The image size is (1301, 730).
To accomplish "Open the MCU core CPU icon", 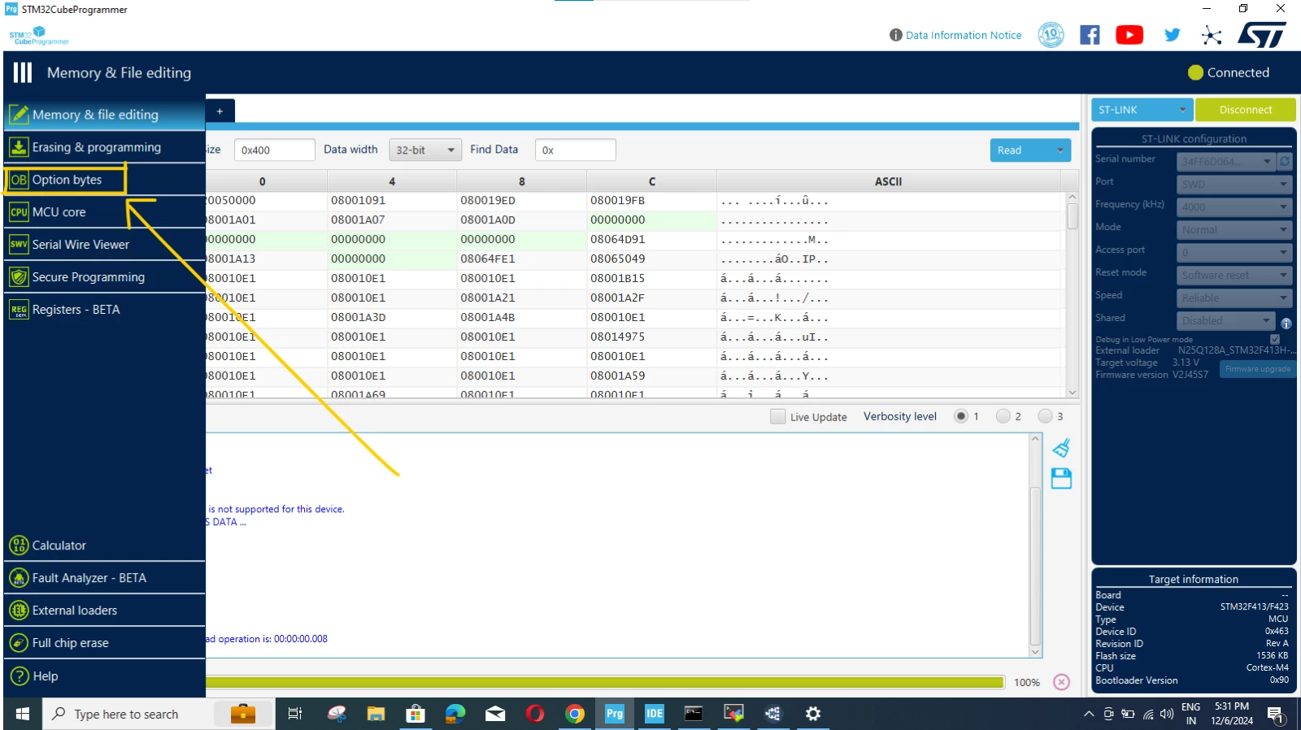I will pos(19,212).
